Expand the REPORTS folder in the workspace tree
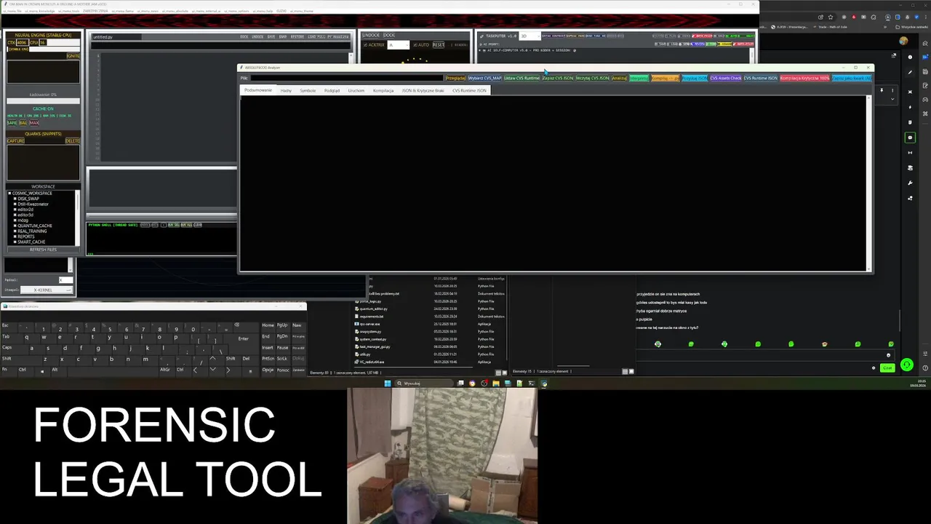931x524 pixels. coord(15,237)
